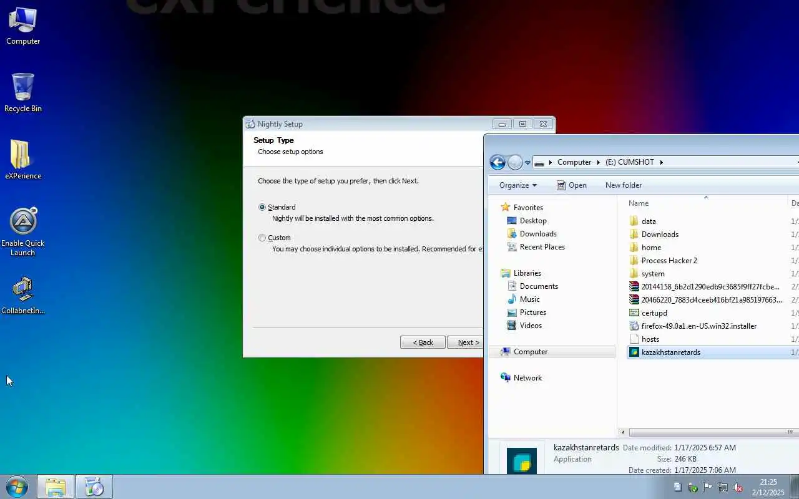Select archive starting with 20466220_7883
The width and height of the screenshot is (799, 499).
click(x=712, y=300)
